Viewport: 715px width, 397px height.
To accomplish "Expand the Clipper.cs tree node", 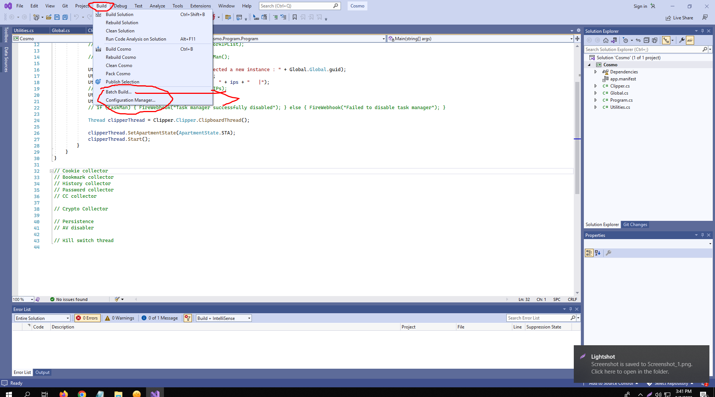I will [x=595, y=86].
